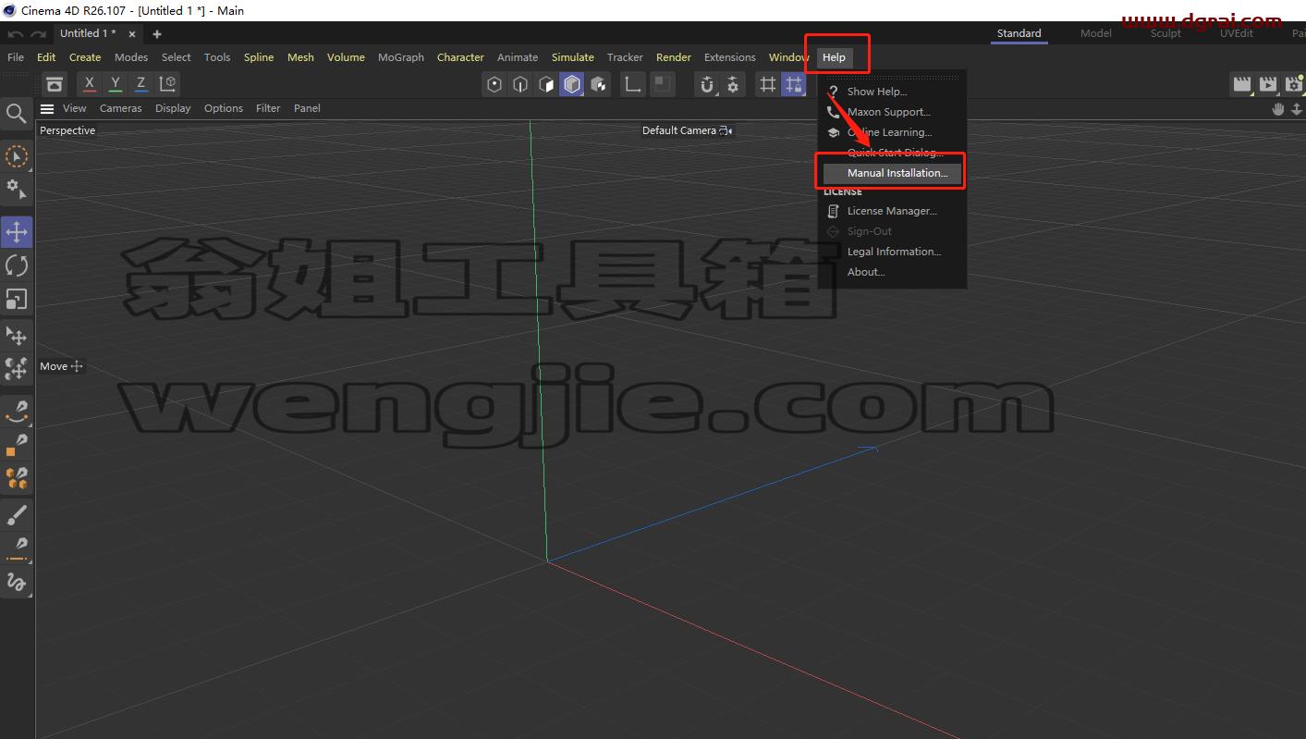This screenshot has width=1306, height=739.
Task: Toggle the viewport solo square button
Action: 662,85
